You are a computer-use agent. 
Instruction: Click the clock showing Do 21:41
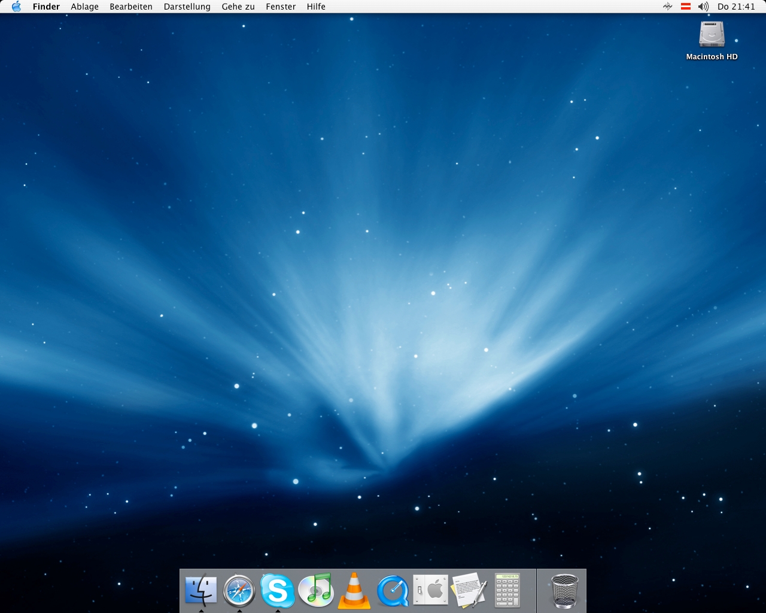coord(736,7)
